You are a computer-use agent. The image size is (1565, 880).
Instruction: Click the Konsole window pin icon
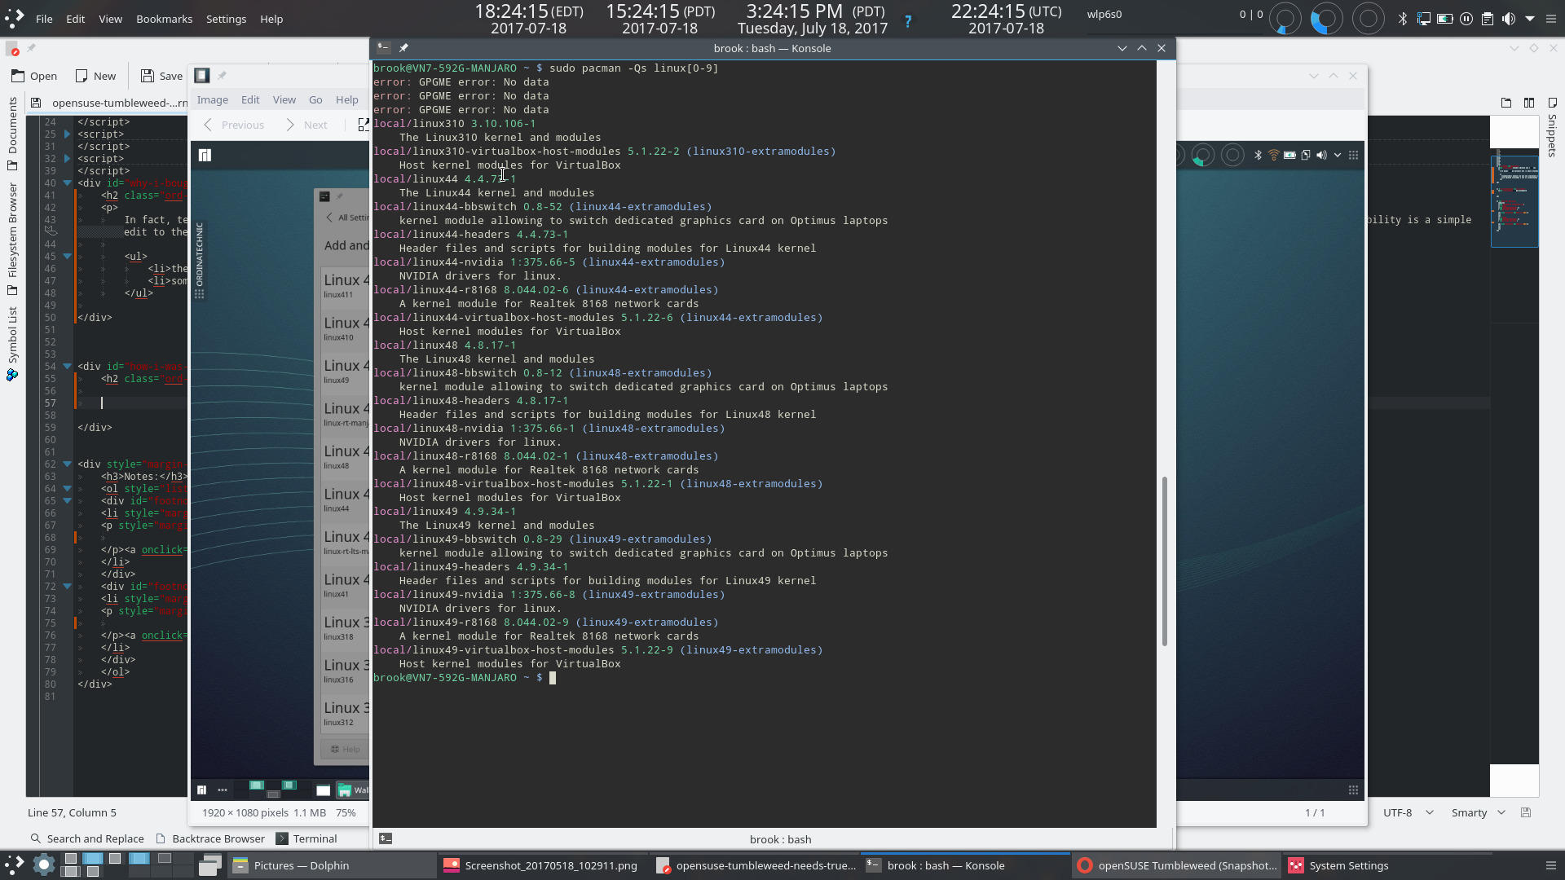tap(403, 48)
